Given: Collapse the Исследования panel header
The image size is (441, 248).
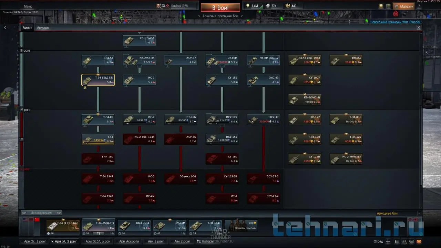Looking at the screenshot, I should click(41, 213).
